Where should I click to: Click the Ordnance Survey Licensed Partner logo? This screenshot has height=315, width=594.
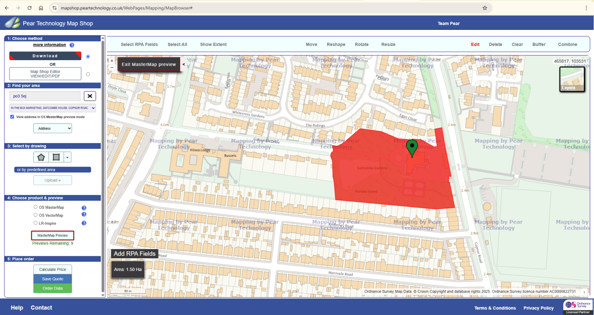(x=578, y=307)
